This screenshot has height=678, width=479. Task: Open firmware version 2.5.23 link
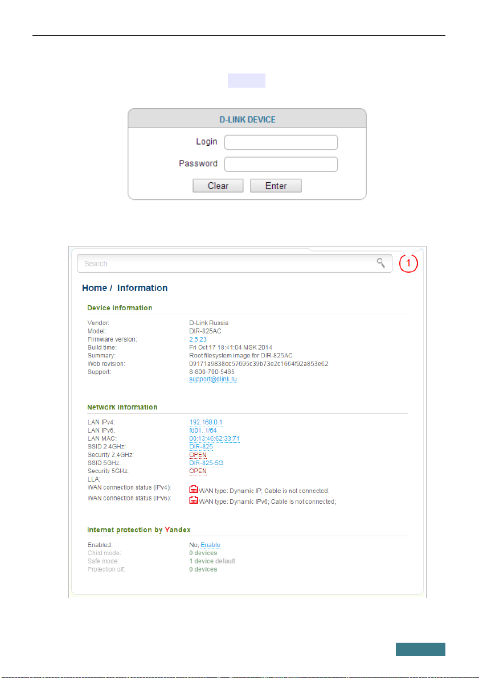198,339
